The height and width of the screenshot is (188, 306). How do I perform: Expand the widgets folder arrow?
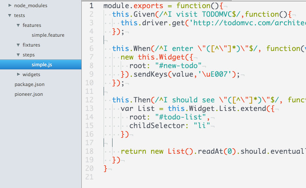coord(18,75)
